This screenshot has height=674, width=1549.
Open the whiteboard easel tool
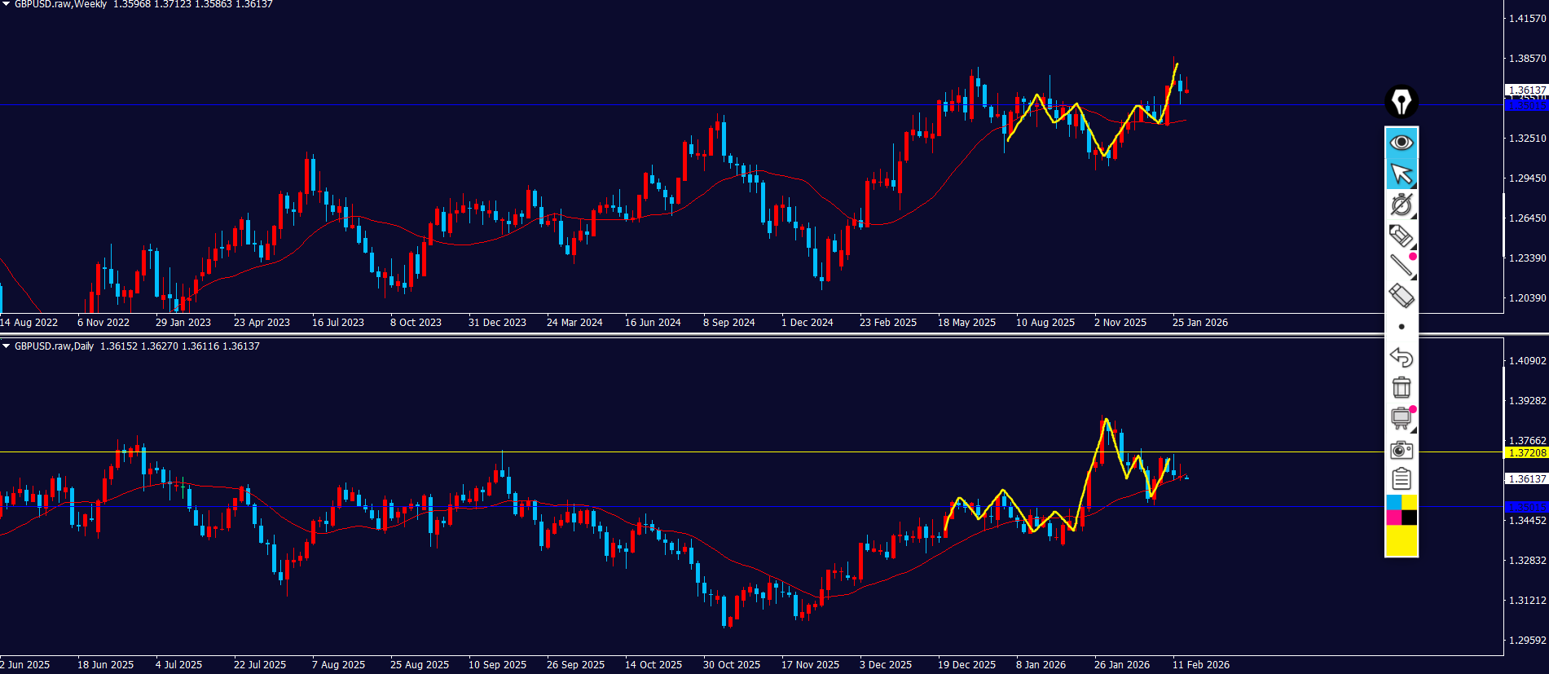pos(1401,418)
